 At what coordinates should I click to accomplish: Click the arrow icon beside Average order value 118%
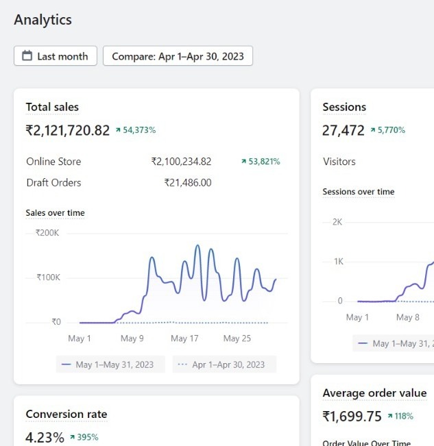tap(390, 416)
